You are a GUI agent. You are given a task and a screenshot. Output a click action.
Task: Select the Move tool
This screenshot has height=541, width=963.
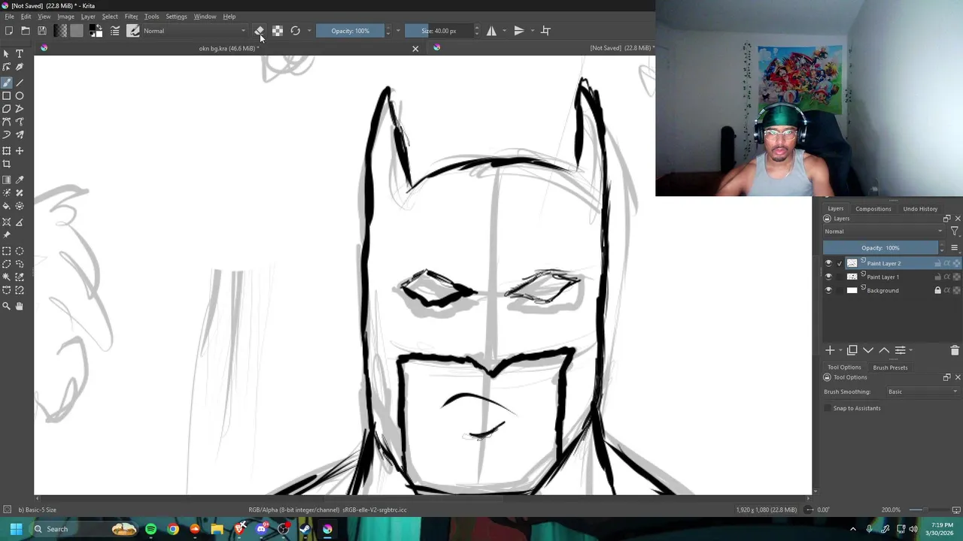coord(20,151)
